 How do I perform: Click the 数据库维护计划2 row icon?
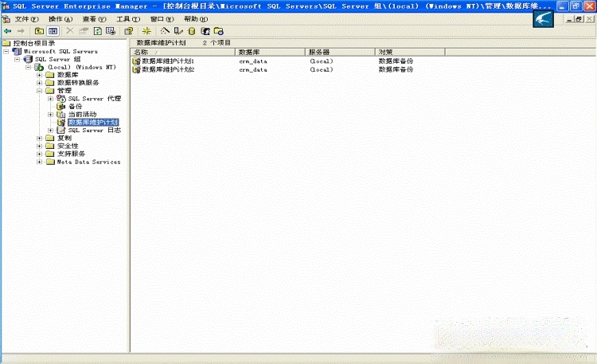tap(136, 69)
